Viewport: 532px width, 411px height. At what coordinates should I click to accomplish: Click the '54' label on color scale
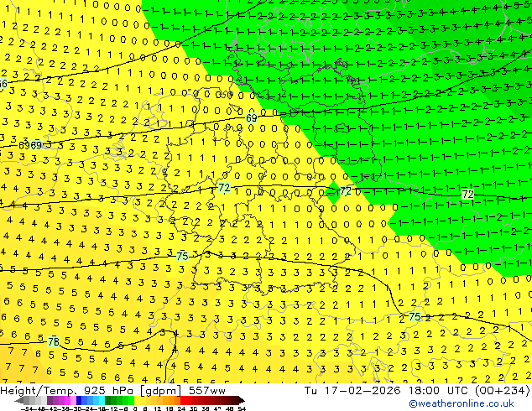coord(242,409)
